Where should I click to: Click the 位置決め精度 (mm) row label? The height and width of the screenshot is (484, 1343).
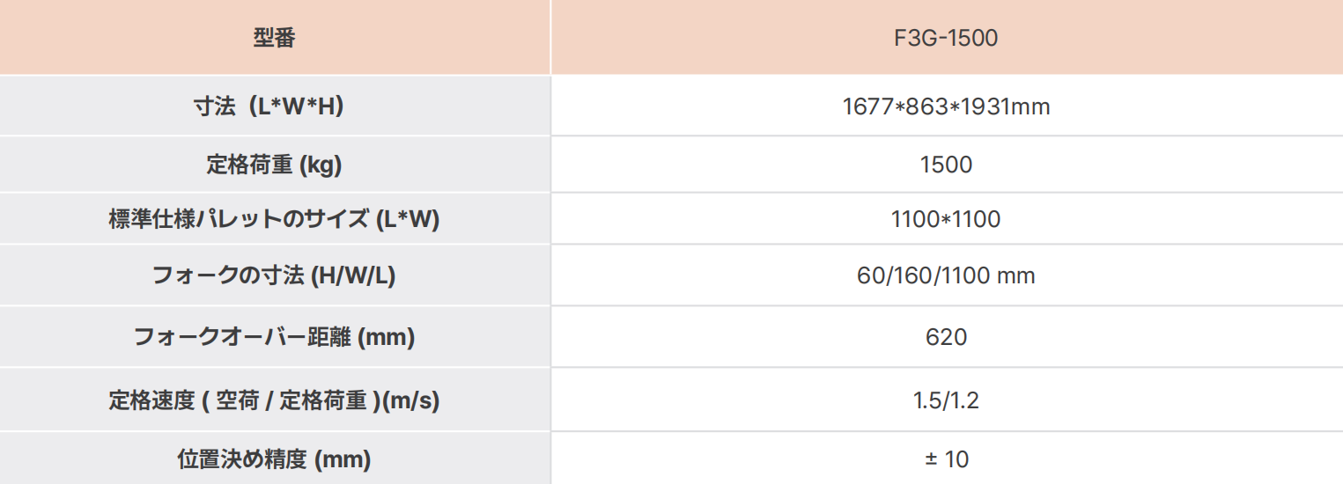273,459
